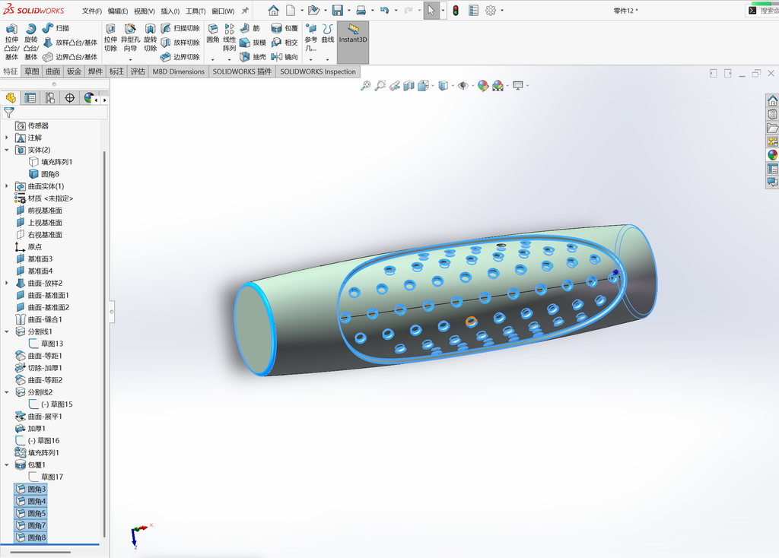Open the 插入(I) Insert menu

click(x=170, y=11)
